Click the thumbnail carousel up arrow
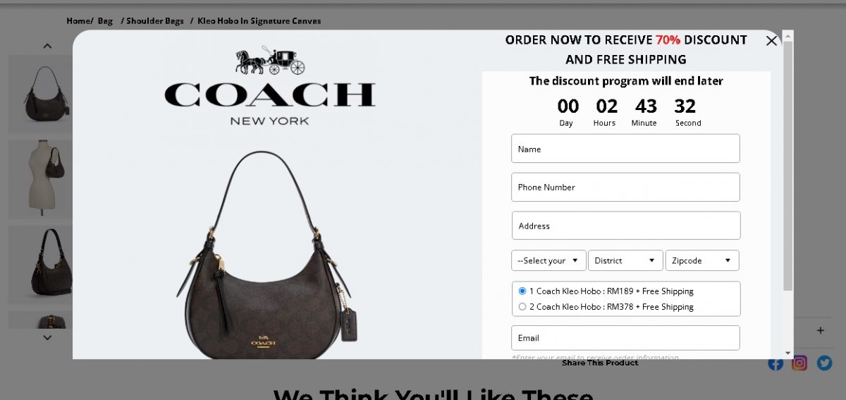846x400 pixels. coord(47,46)
